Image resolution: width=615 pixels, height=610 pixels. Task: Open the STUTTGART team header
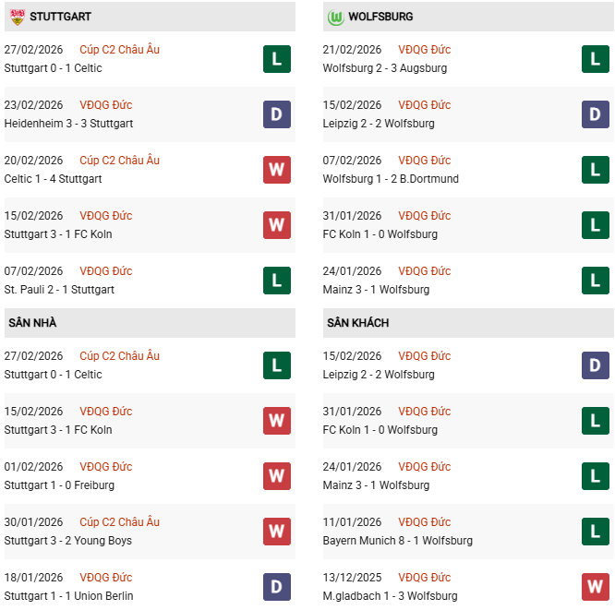click(x=60, y=17)
